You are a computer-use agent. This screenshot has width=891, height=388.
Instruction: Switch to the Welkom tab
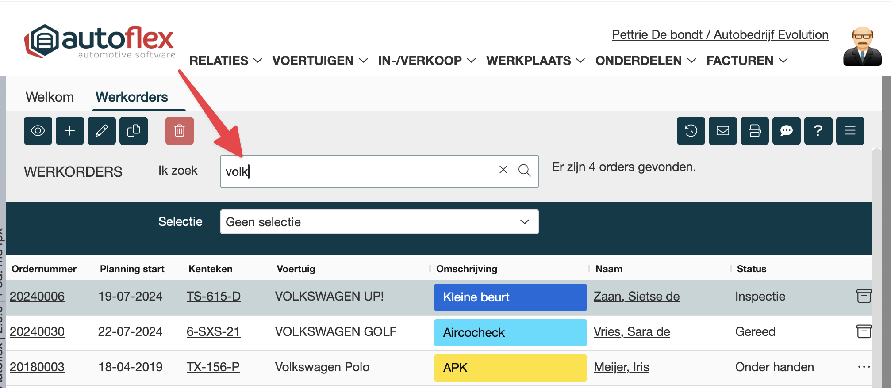50,97
